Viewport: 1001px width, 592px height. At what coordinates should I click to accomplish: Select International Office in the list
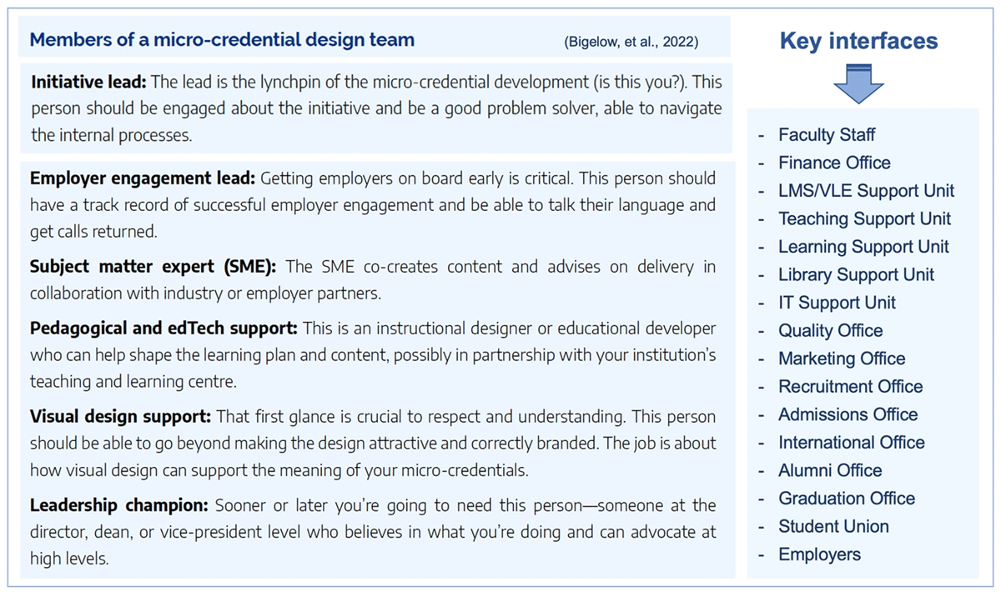pyautogui.click(x=851, y=443)
